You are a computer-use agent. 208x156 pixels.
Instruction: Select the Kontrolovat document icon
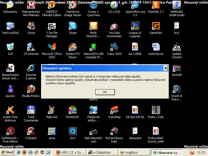point(156,47)
